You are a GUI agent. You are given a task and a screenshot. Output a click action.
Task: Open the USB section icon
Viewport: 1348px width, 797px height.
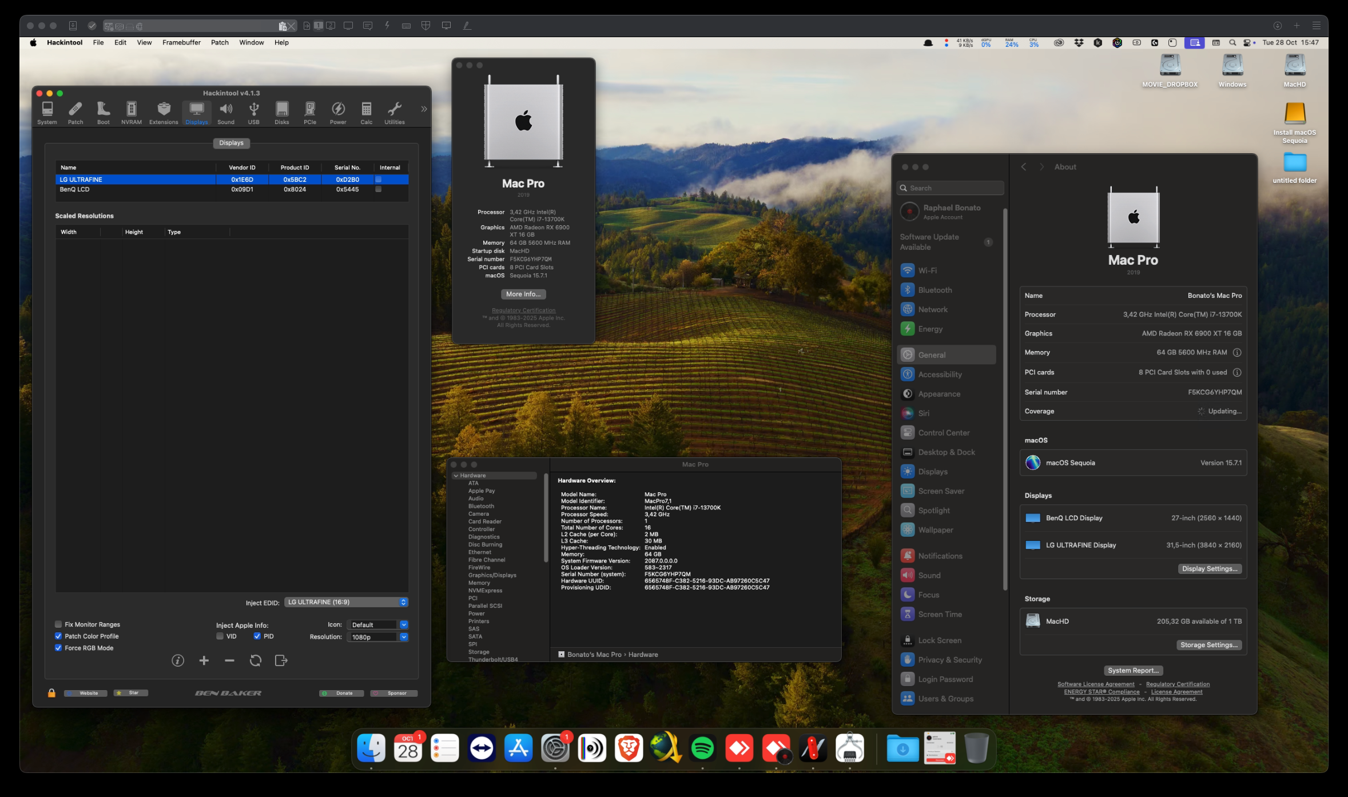(x=253, y=113)
